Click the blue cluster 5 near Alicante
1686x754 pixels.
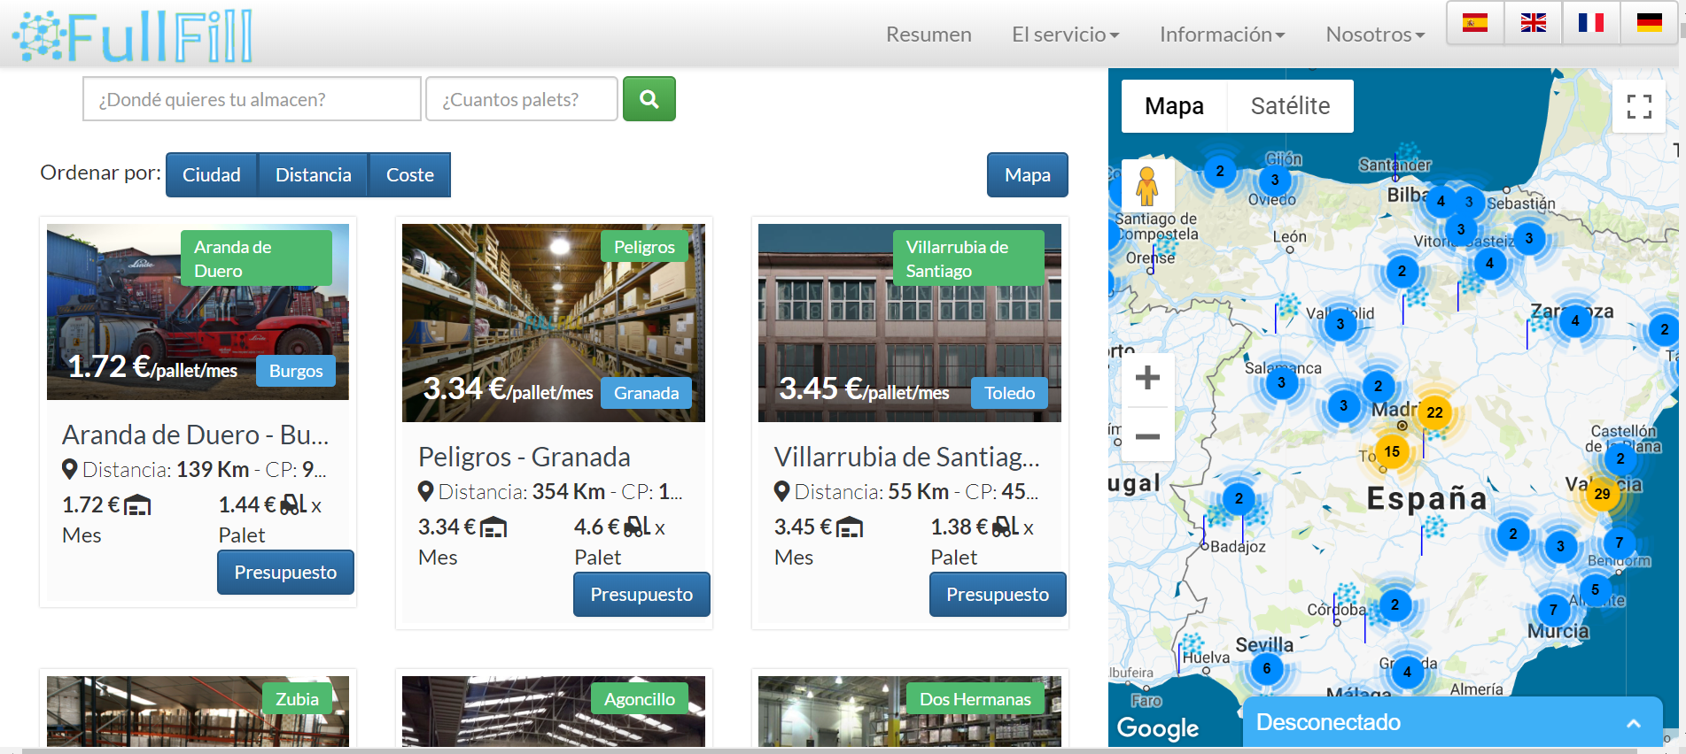pos(1595,589)
